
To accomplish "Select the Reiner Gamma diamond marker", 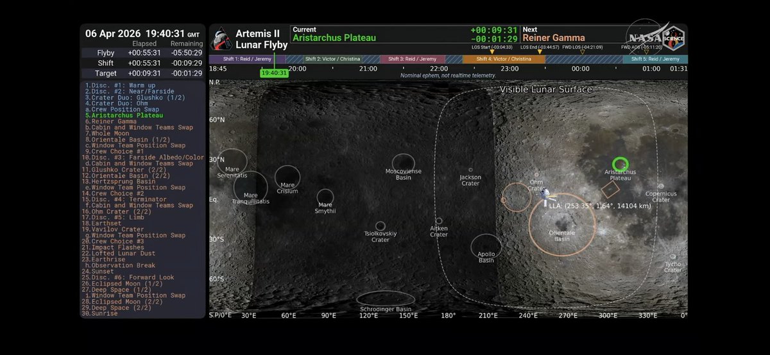I will point(610,189).
